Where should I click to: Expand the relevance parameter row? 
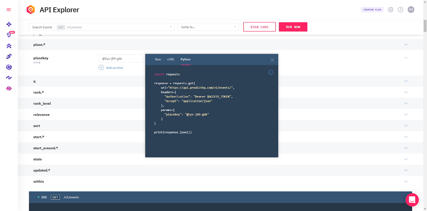point(406,115)
